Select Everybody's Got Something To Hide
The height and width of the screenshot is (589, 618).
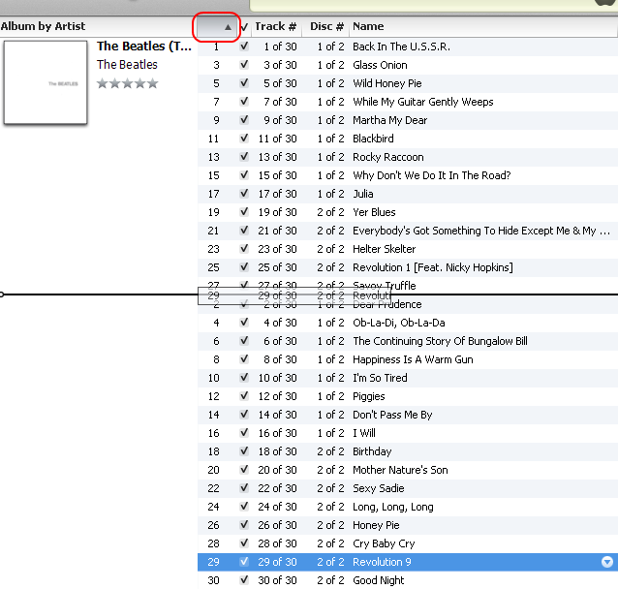[481, 231]
